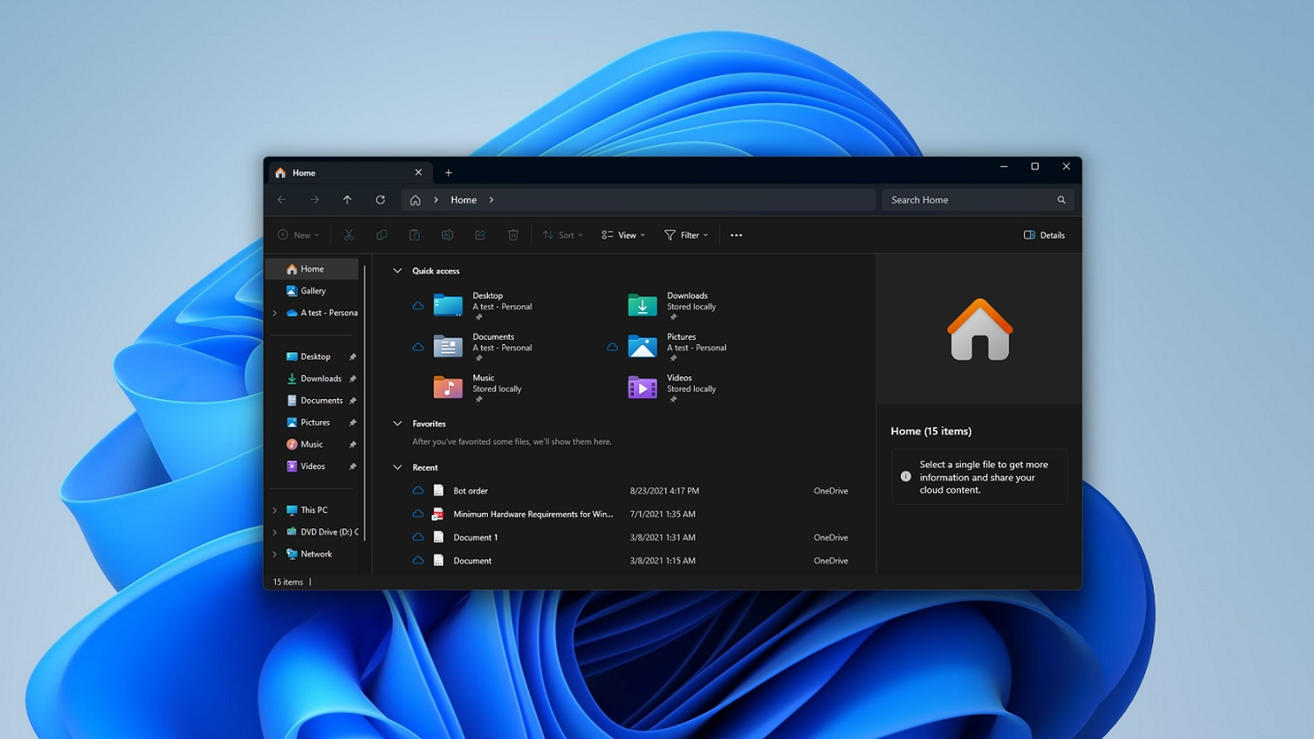
Task: Click the info icon in details pane
Action: [x=906, y=476]
